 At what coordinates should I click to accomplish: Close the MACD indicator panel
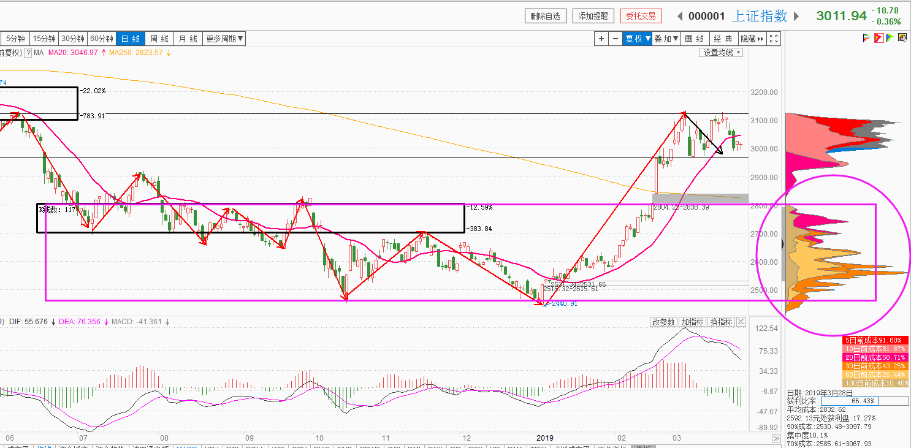[x=741, y=322]
